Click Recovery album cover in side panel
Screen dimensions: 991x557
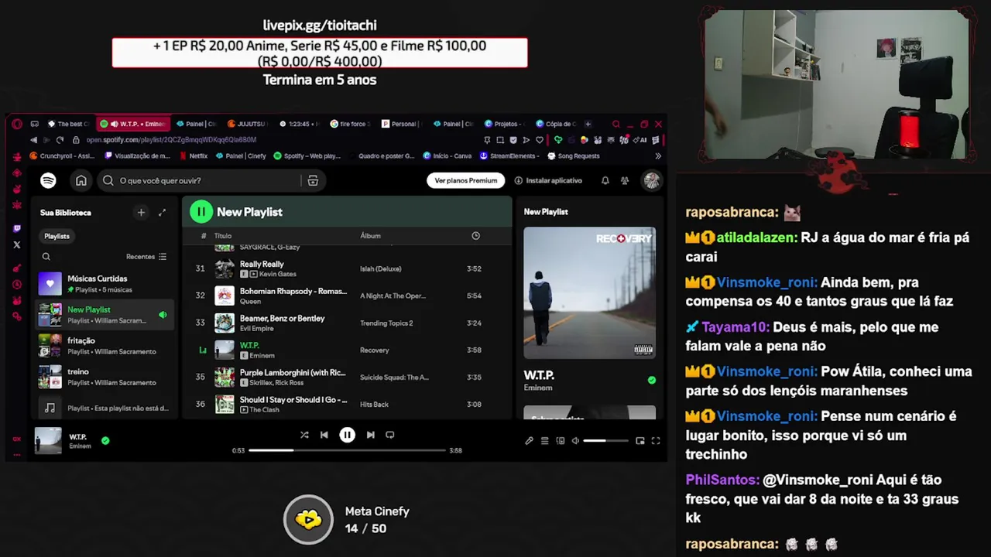pyautogui.click(x=589, y=292)
